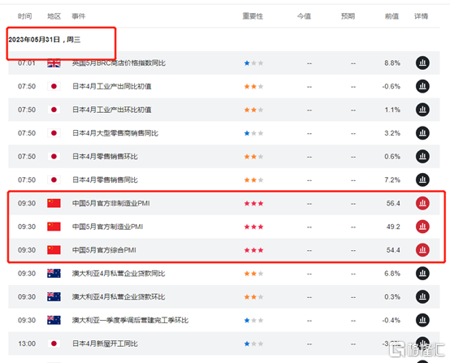Open the 澳大利亚4月私营企业贷款环比 event

tap(119, 296)
